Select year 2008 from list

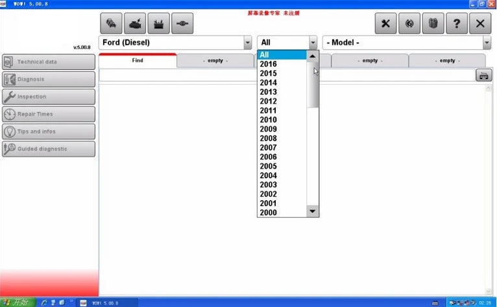282,139
